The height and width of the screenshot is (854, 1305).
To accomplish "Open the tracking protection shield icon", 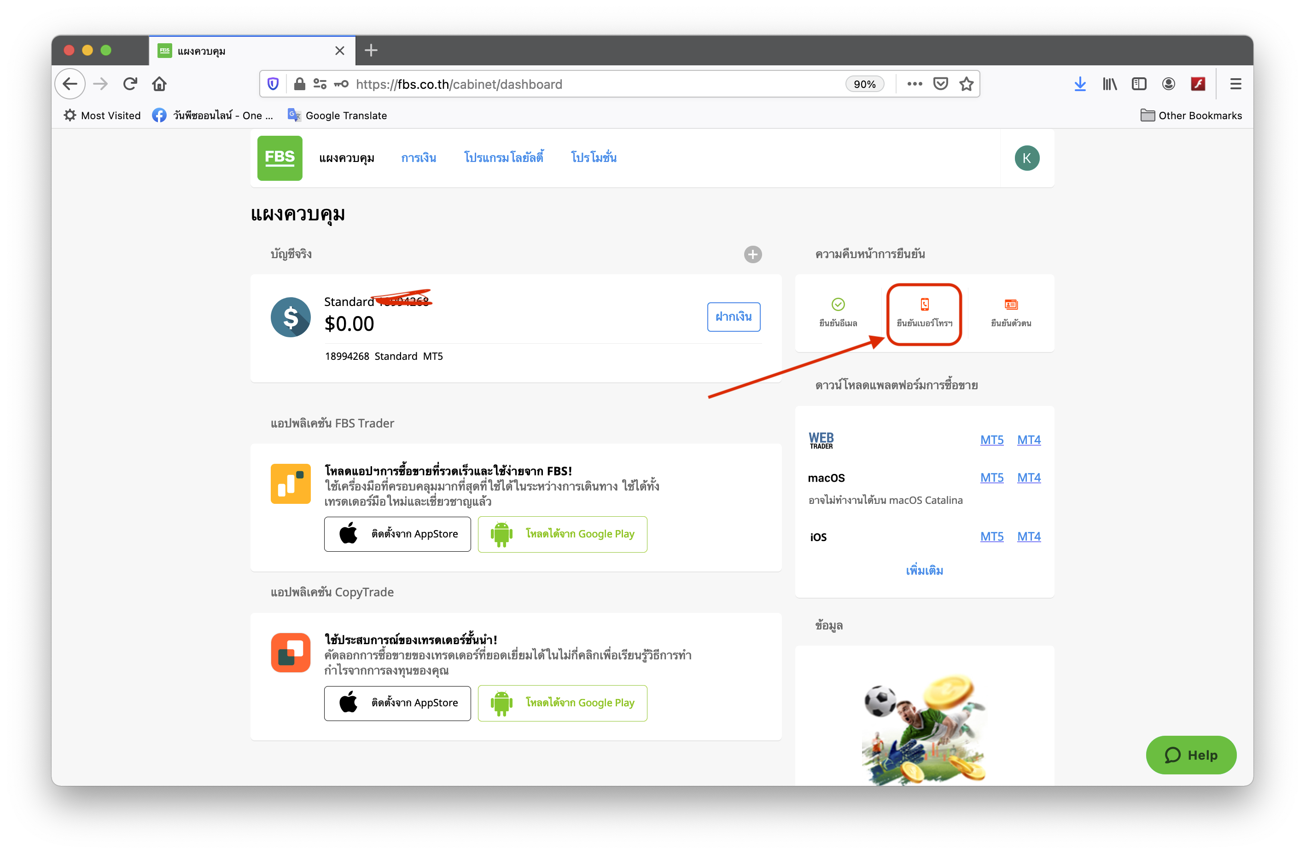I will point(273,84).
